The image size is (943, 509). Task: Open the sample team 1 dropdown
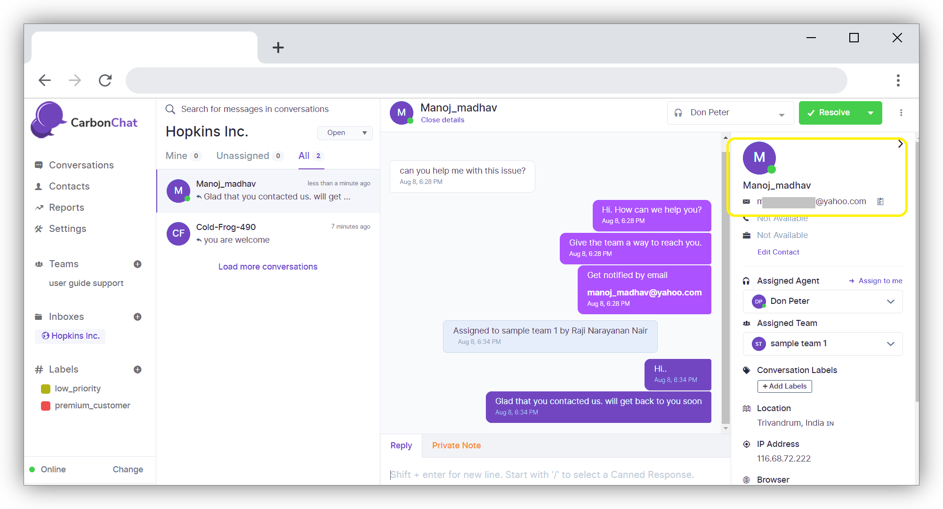(822, 344)
